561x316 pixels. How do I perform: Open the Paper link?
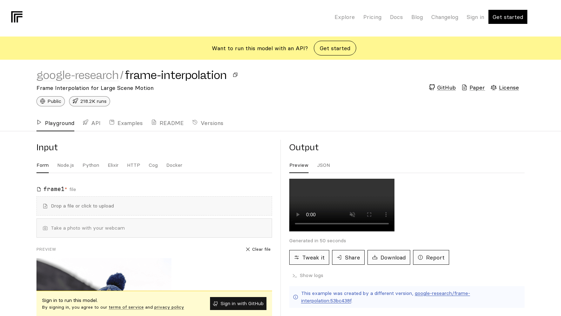click(473, 88)
